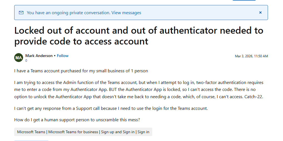This screenshot has width=283, height=141.
Task: Open the 'Microsoft Teams for business' tag
Action: 73,132
